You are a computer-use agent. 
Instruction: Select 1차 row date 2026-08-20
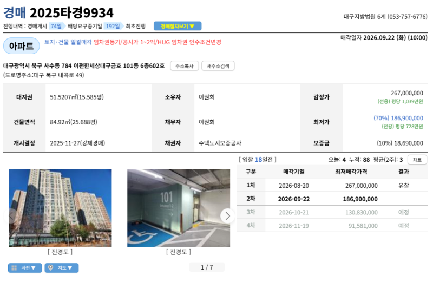(294, 186)
